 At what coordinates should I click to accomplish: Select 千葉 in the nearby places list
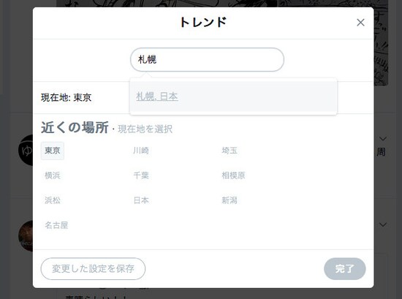[141, 175]
